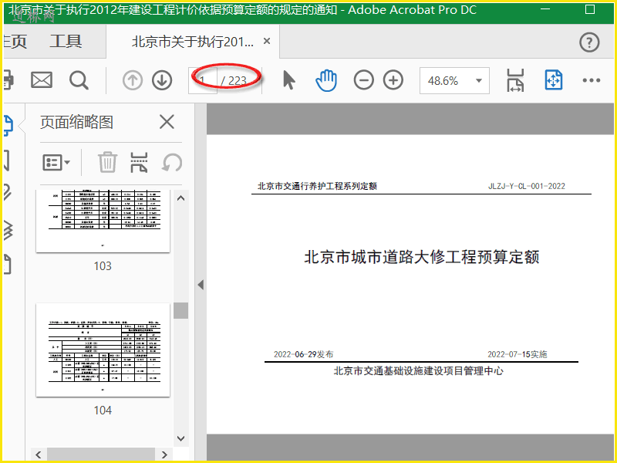Open the Attachments paperclip sidebar icon
The width and height of the screenshot is (617, 463).
point(8,192)
